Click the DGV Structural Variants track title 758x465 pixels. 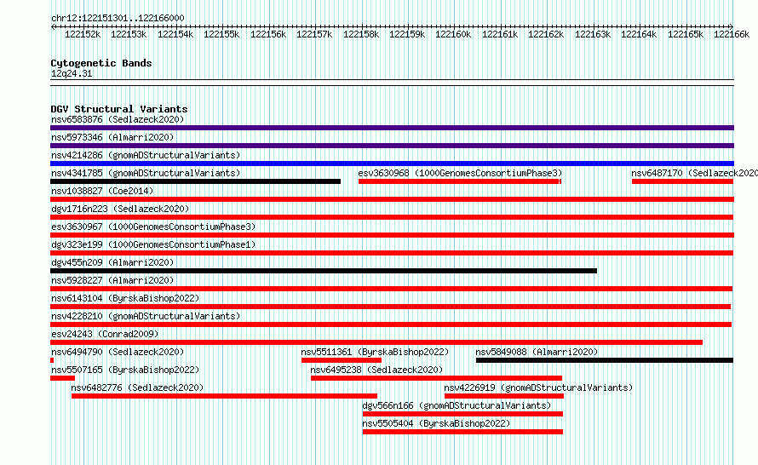click(119, 109)
